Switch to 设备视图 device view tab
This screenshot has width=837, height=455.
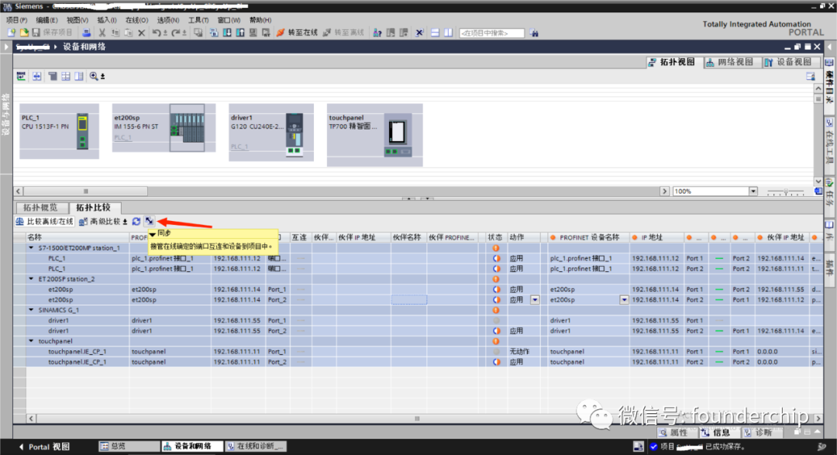pyautogui.click(x=789, y=62)
